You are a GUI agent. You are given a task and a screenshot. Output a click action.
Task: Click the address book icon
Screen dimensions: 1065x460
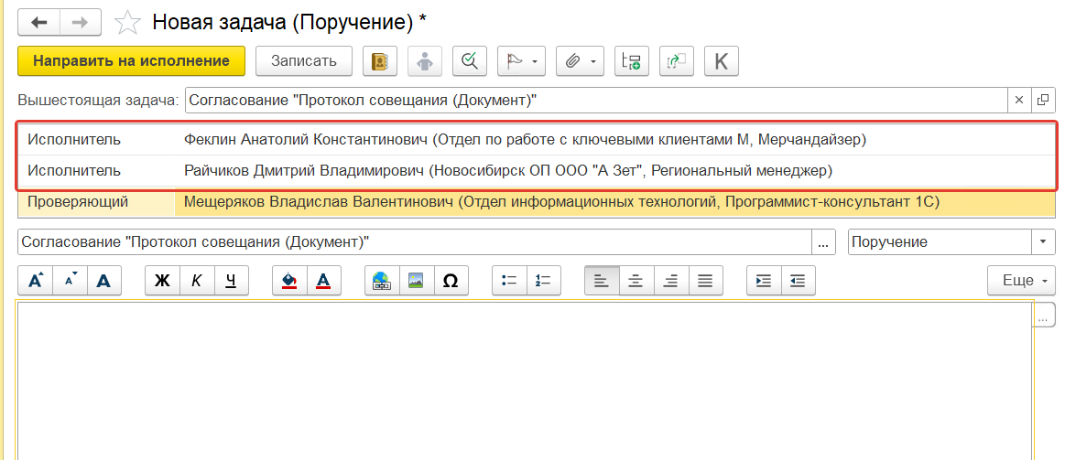[380, 61]
